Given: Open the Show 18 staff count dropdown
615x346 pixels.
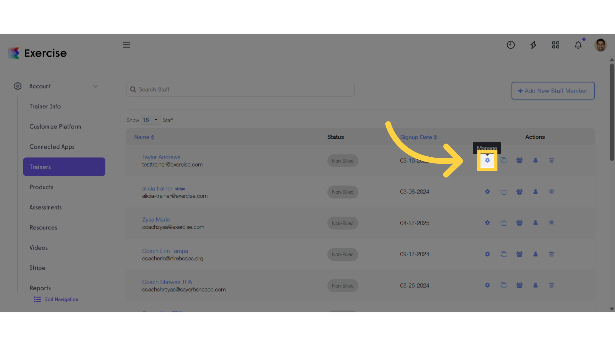Looking at the screenshot, I should coord(151,120).
